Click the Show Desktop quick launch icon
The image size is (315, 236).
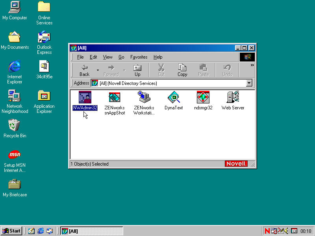[x=31, y=231]
